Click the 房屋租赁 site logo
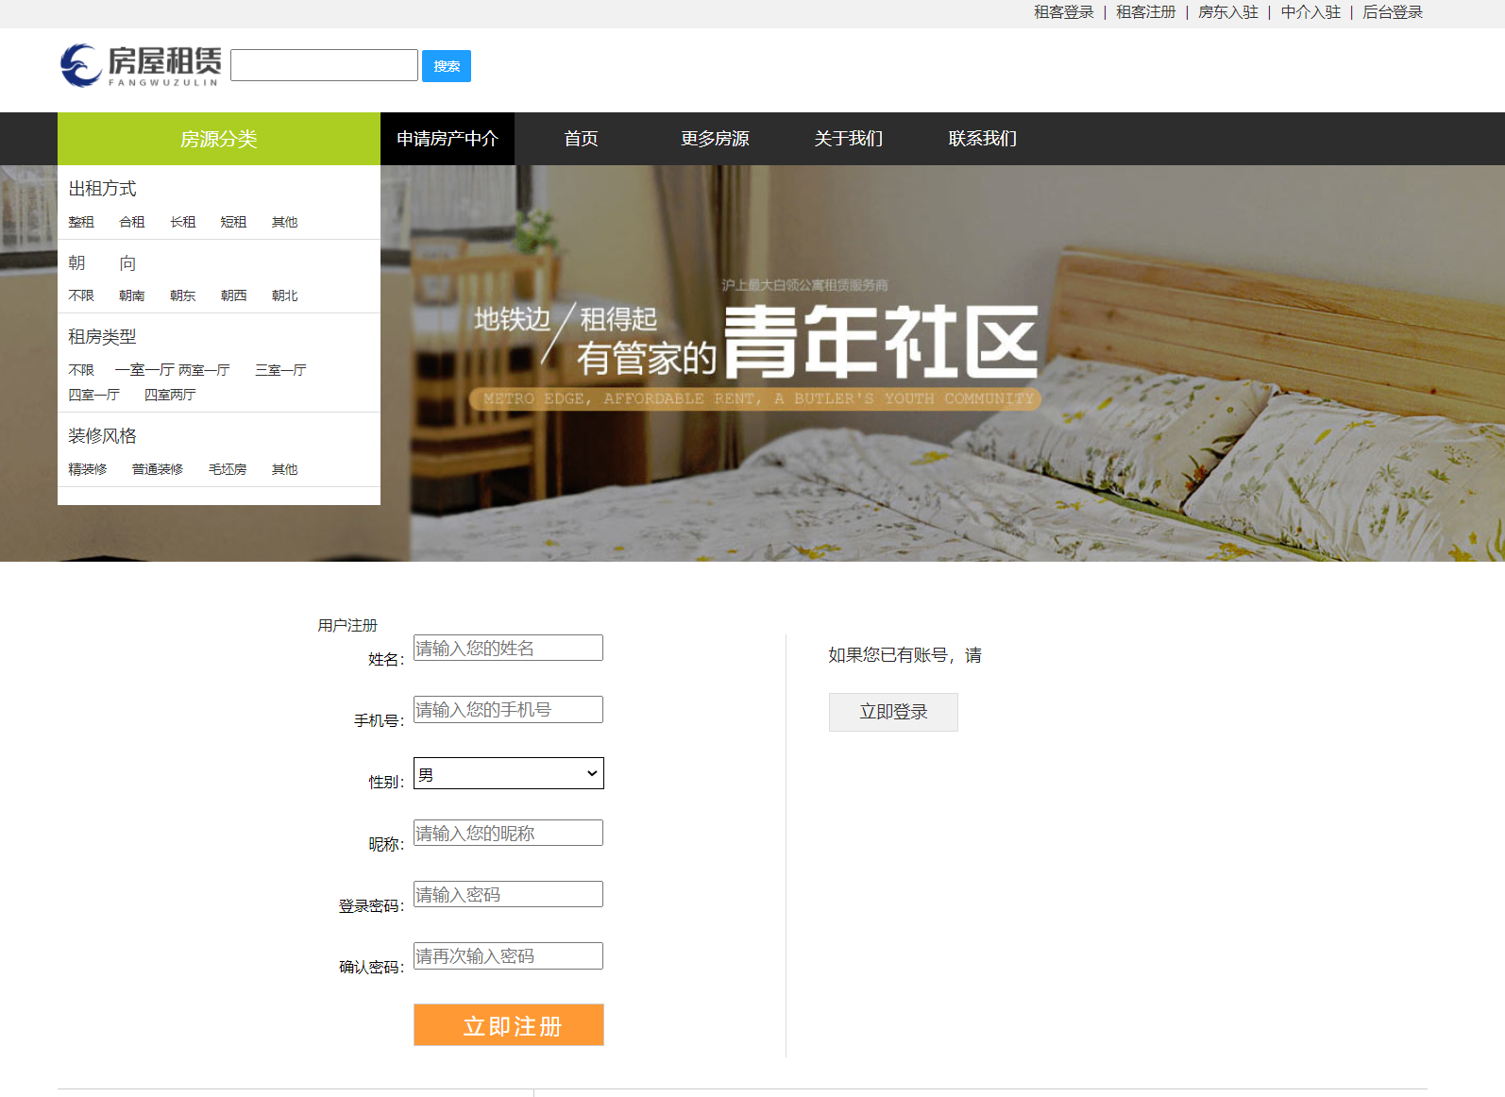1505x1097 pixels. pyautogui.click(x=141, y=65)
